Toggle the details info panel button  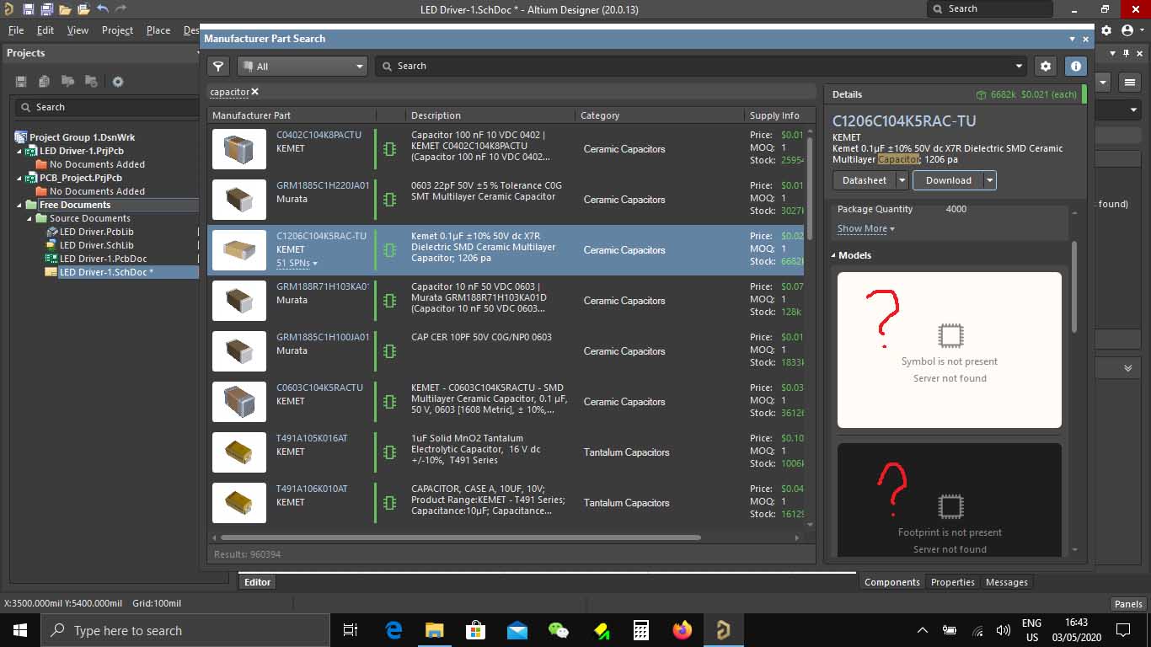pos(1075,67)
